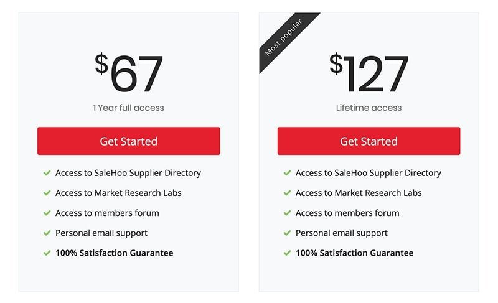Click checkmark beside Personal email support in $67 plan
The height and width of the screenshot is (303, 498).
click(x=47, y=233)
